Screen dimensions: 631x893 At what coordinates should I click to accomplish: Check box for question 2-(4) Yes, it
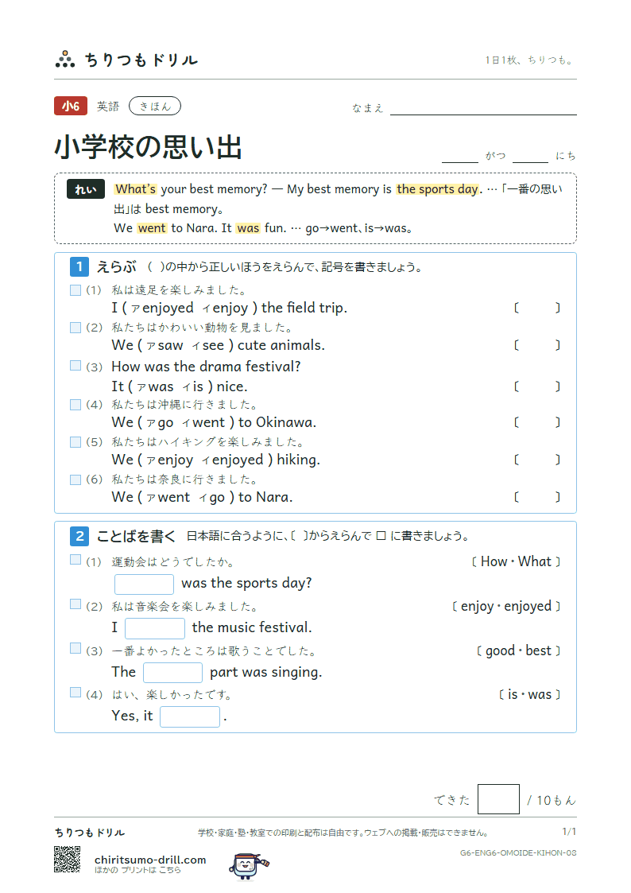tap(75, 692)
